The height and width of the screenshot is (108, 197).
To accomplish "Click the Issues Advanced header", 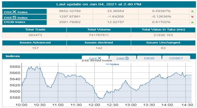I will 35,43.
